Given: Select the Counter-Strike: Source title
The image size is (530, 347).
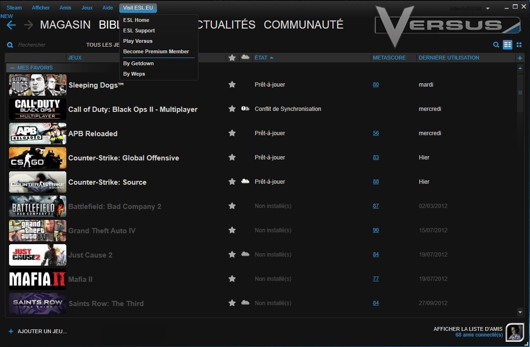Looking at the screenshot, I should pyautogui.click(x=107, y=182).
